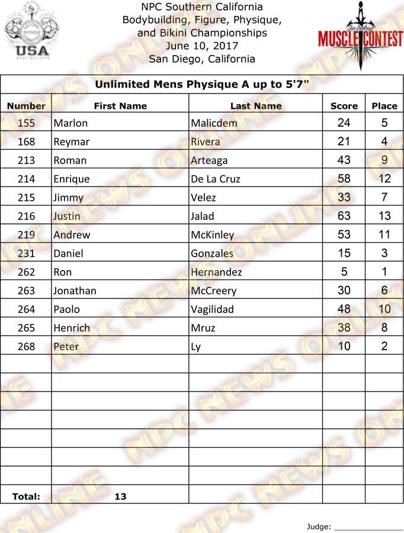
Task: Click the Last Name column header
Action: coord(256,106)
